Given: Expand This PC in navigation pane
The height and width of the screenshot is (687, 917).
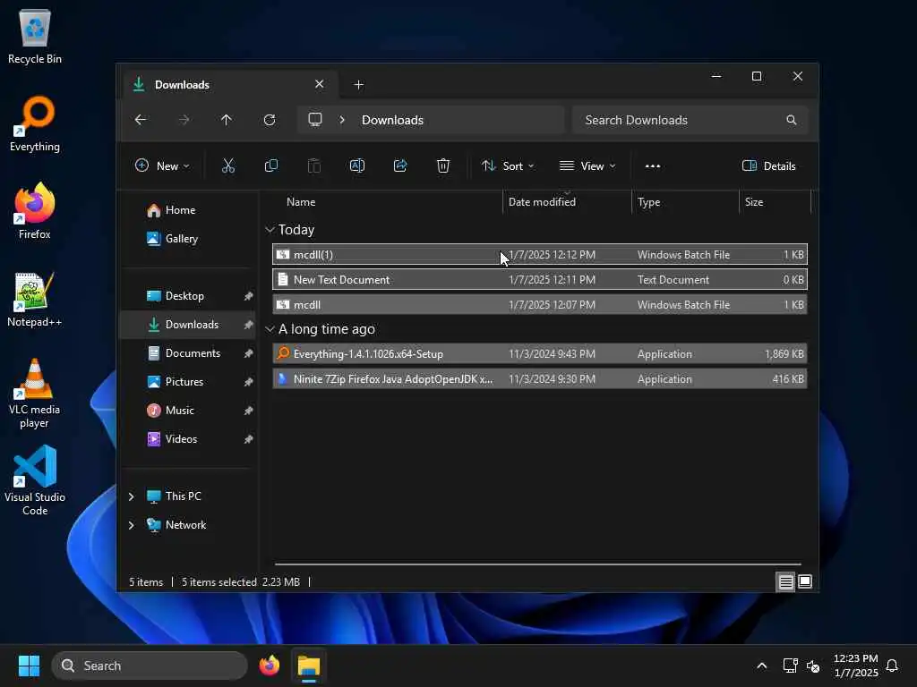Looking at the screenshot, I should [x=131, y=496].
